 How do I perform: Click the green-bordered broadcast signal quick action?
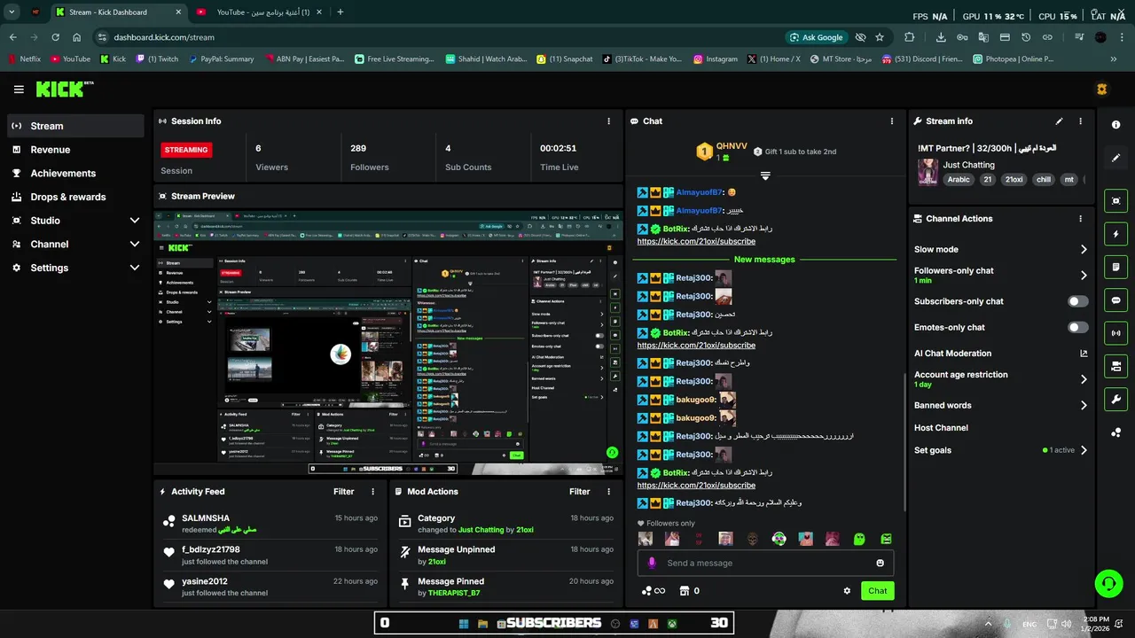[1115, 333]
